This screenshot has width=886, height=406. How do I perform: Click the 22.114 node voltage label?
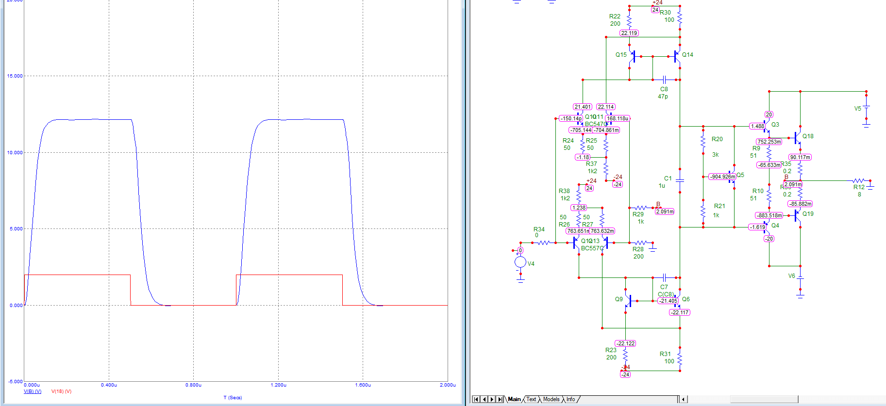pos(606,107)
